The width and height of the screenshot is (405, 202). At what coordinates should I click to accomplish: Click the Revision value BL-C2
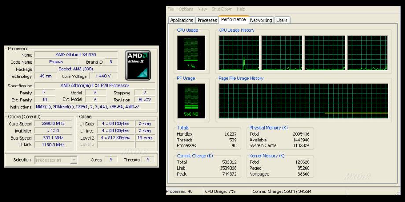(145, 100)
